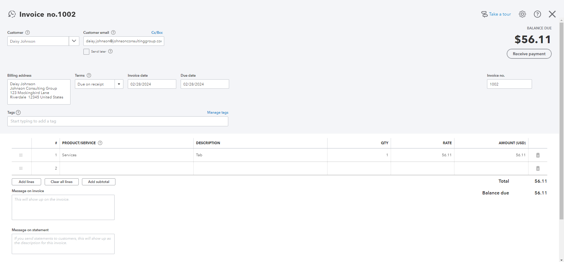Viewport: 564px width, 262px height.
Task: Open the Terms dropdown
Action: point(119,84)
